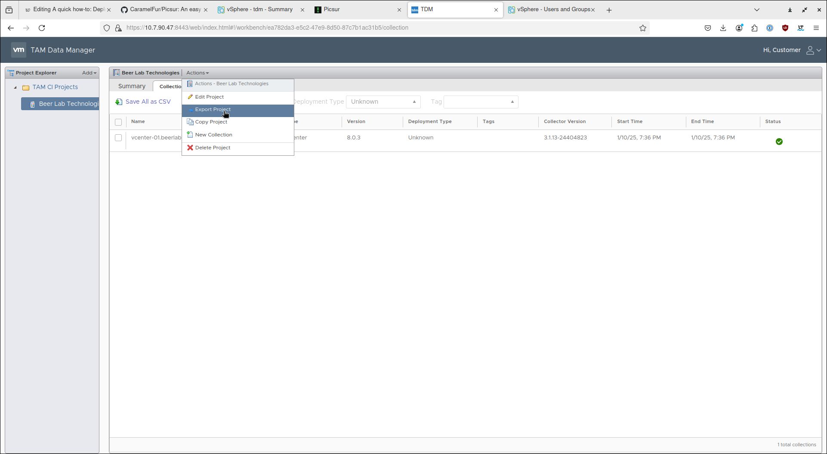This screenshot has height=454, width=827.
Task: Sort by the Status column header
Action: [773, 122]
